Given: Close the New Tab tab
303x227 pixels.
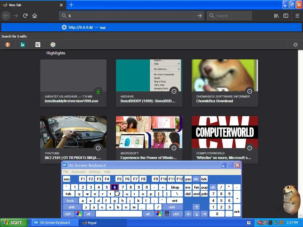Looking at the screenshot, I should 61,5.
